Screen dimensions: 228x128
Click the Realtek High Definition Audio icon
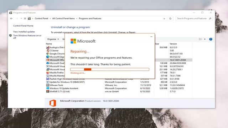point(47,79)
